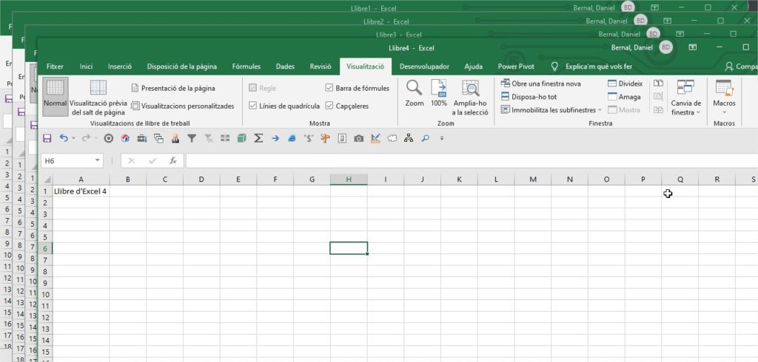Click the Explica'm què vols fer search box
The height and width of the screenshot is (362, 758).
(x=591, y=66)
